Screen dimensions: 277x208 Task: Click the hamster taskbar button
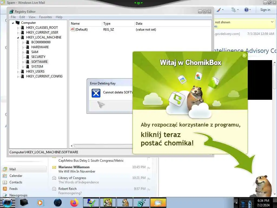point(124,203)
